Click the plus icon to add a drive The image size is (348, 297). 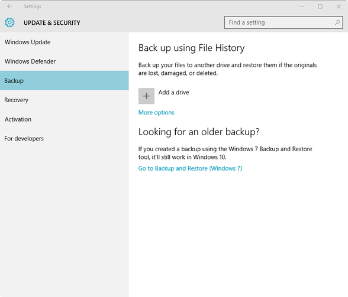click(146, 96)
